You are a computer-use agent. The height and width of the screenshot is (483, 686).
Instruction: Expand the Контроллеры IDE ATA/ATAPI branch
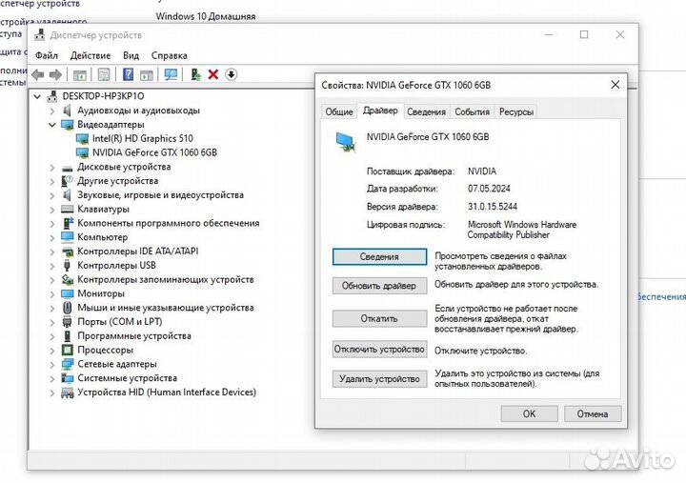52,252
